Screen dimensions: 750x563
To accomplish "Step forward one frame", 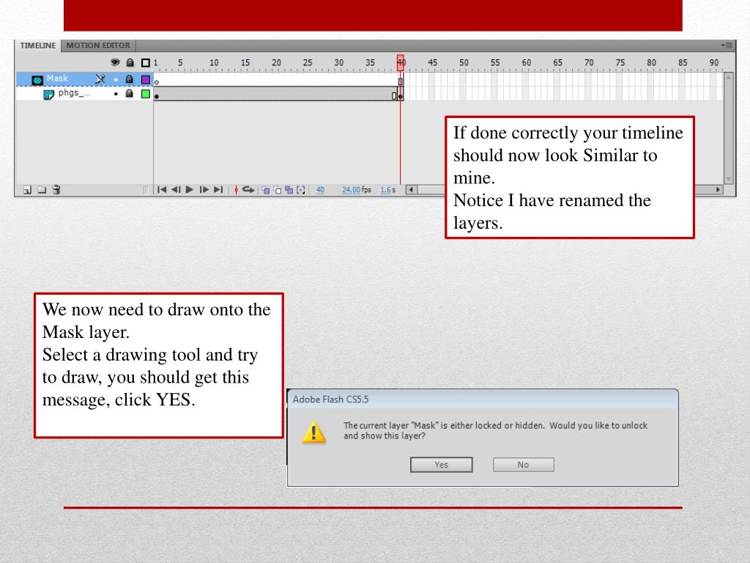I will click(204, 190).
